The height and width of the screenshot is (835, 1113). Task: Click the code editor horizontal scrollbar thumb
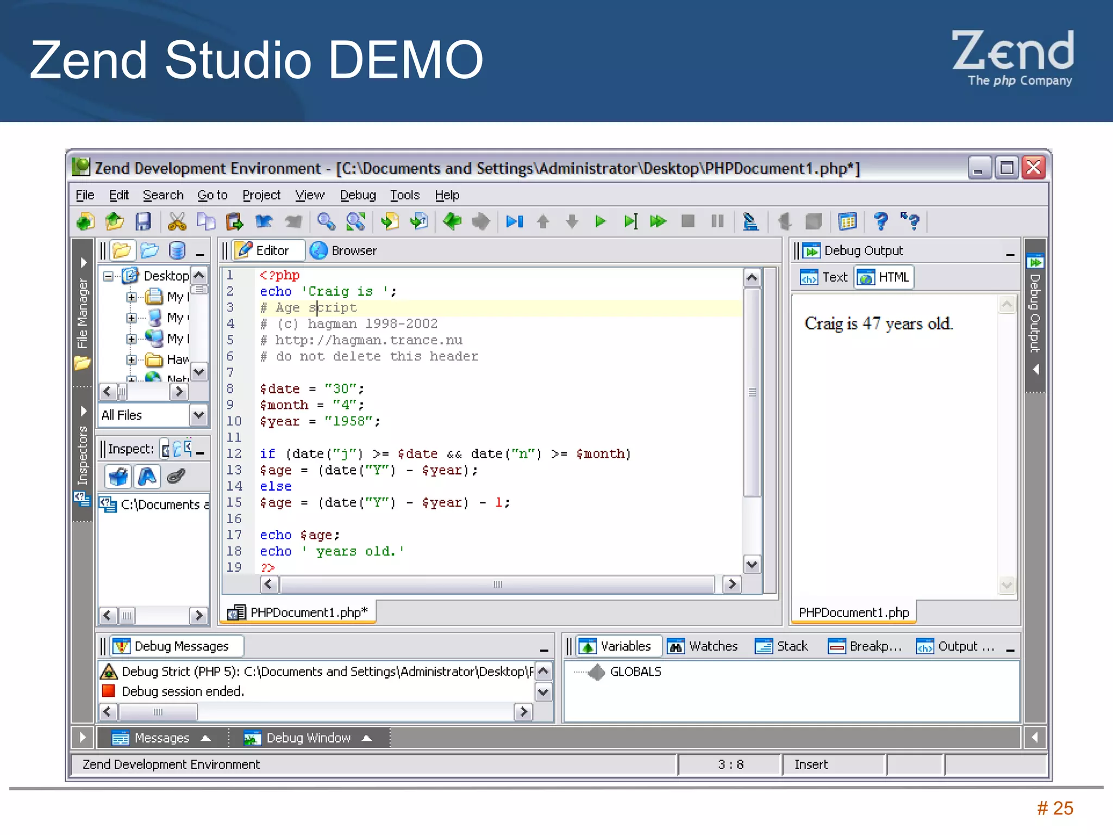click(497, 585)
